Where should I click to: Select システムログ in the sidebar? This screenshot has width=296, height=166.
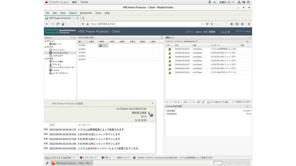[57, 56]
